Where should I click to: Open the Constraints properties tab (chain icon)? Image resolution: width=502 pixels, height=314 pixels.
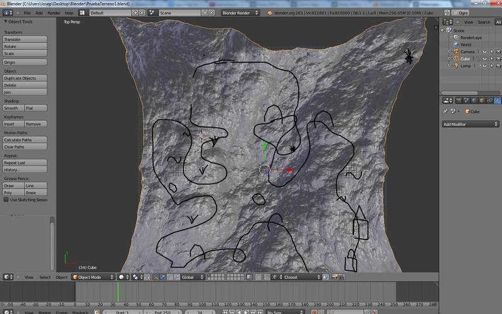click(489, 100)
